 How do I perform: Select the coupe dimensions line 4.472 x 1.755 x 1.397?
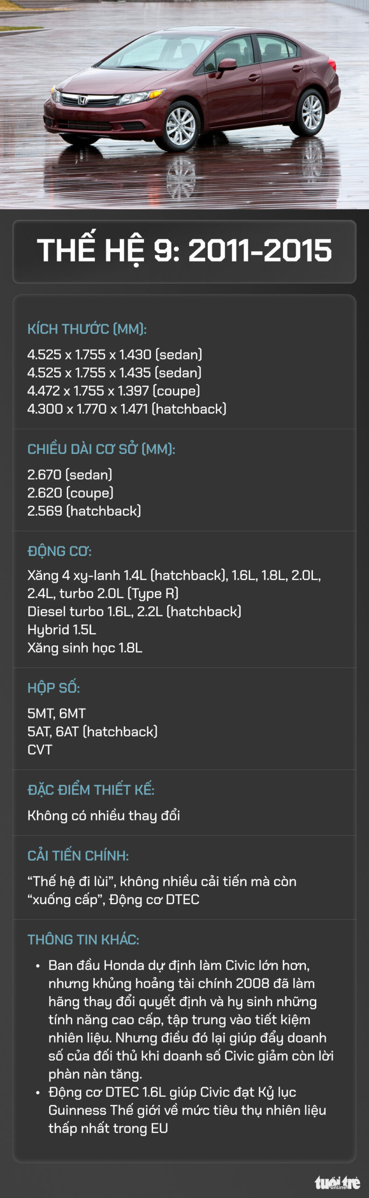(x=114, y=391)
